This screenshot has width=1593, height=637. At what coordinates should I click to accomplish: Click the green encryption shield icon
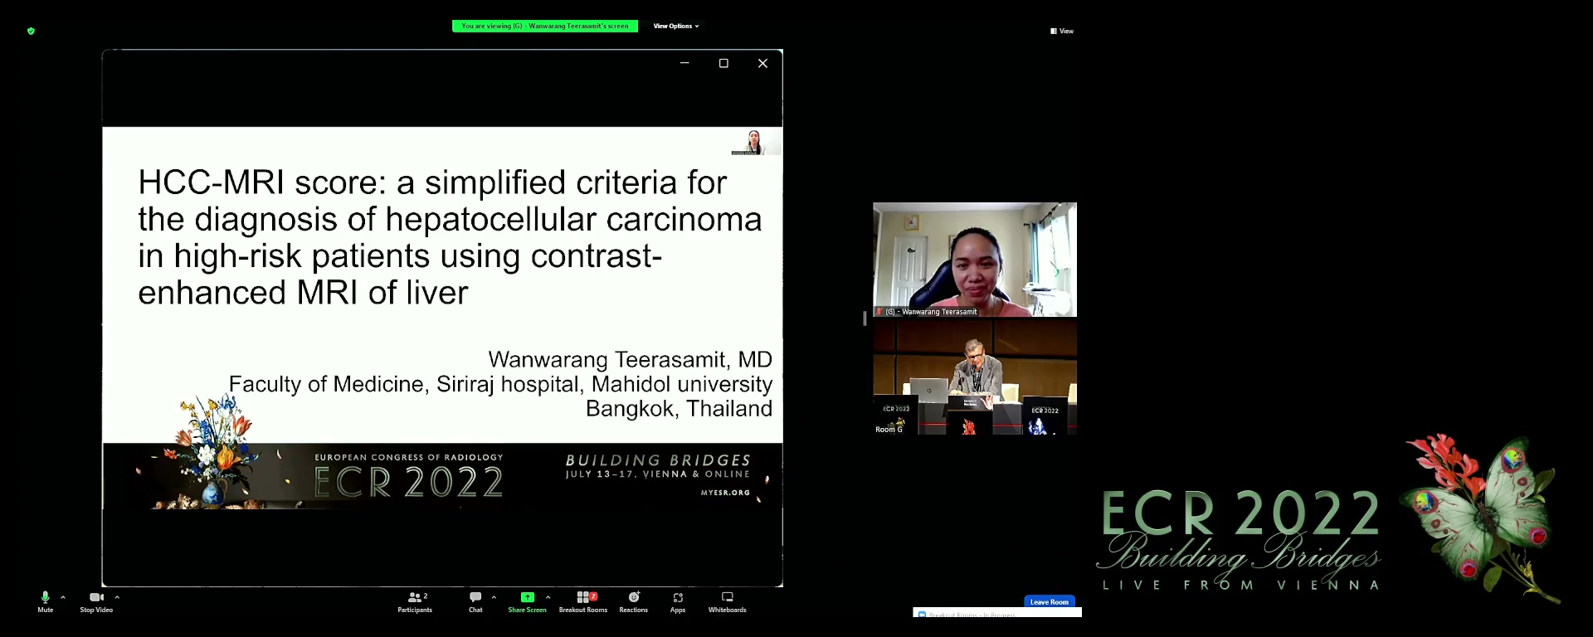31,31
